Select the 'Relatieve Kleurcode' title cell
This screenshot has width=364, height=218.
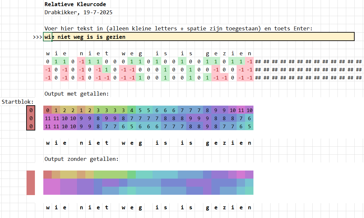(x=75, y=4)
